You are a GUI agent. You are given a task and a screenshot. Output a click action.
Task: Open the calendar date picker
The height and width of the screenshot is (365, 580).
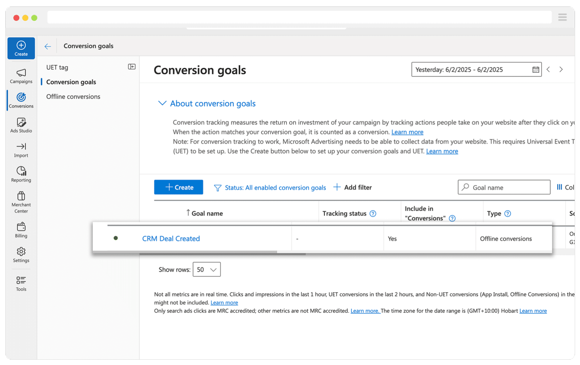click(536, 69)
